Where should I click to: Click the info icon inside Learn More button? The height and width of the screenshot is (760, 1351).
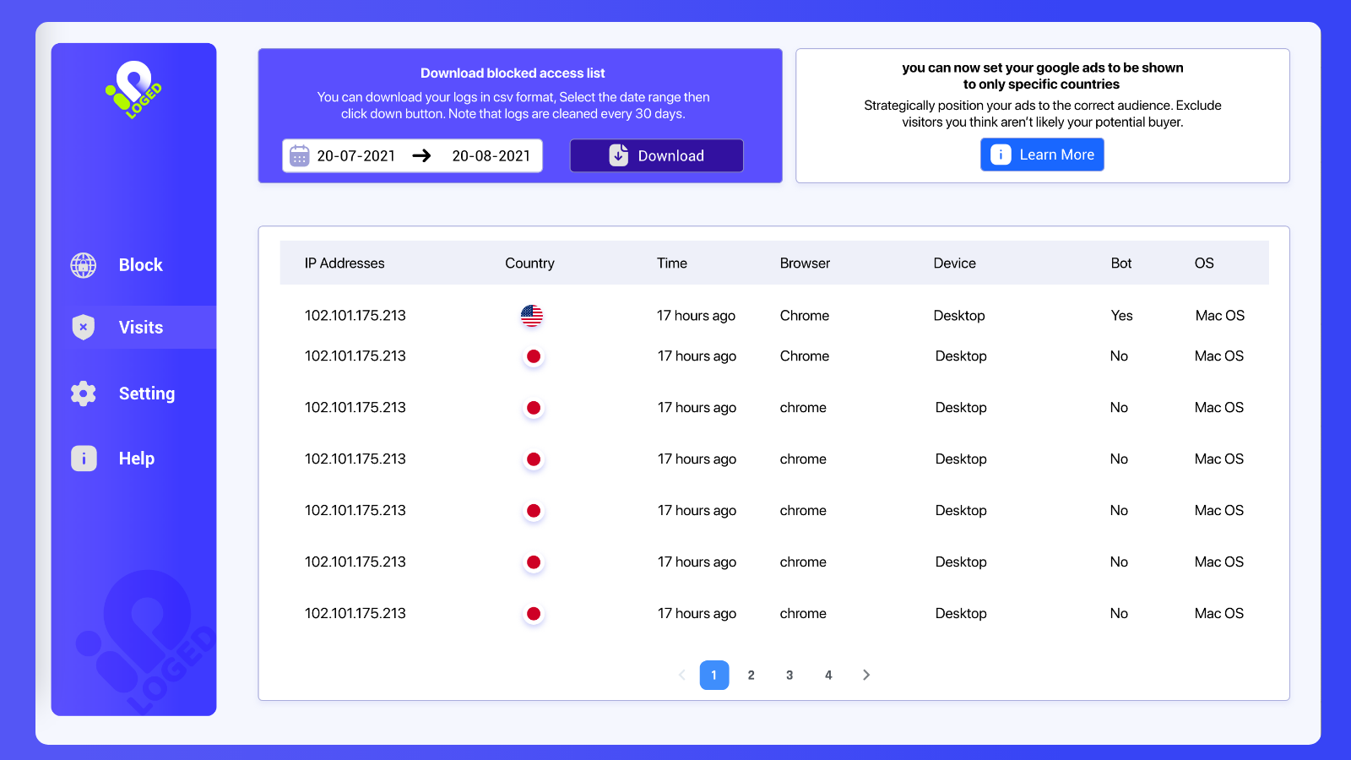tap(1001, 155)
